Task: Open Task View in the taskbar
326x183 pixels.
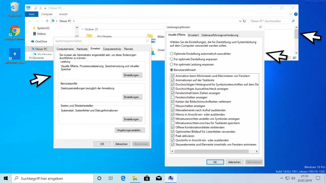Action: [x=111, y=178]
